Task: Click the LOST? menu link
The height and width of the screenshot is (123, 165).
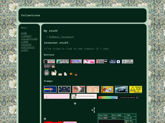Action: pos(25,50)
